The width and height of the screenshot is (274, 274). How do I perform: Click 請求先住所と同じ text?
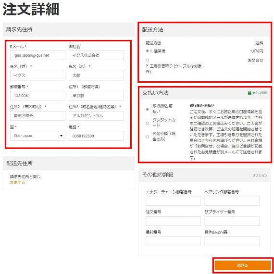pyautogui.click(x=25, y=177)
